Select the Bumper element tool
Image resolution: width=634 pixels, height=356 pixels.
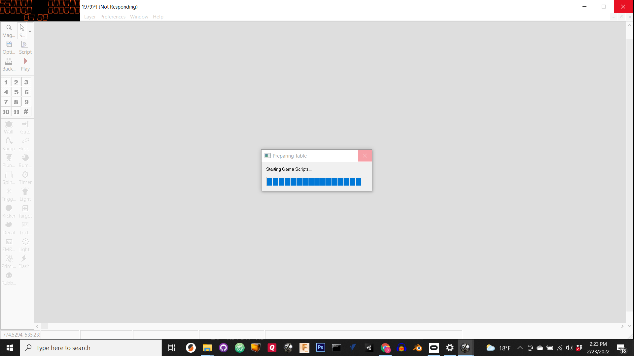[x=25, y=161]
